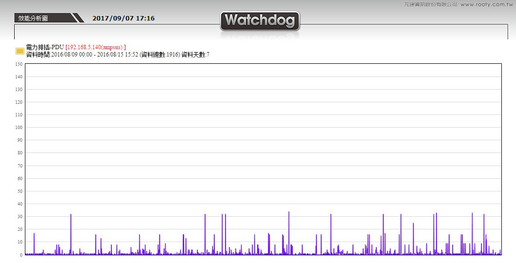
Task: Click the 電力排插-PDU device title
Action: pyautogui.click(x=45, y=47)
